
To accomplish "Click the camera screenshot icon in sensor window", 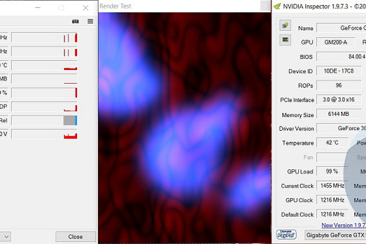I will tap(75, 21).
